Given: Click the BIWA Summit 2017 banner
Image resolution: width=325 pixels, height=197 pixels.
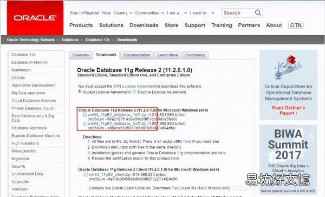Looking at the screenshot, I should pyautogui.click(x=288, y=160).
